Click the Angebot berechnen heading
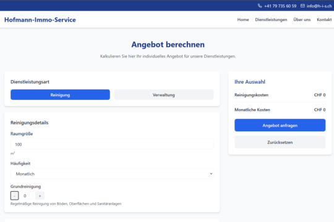The image size is (334, 222). point(168,44)
